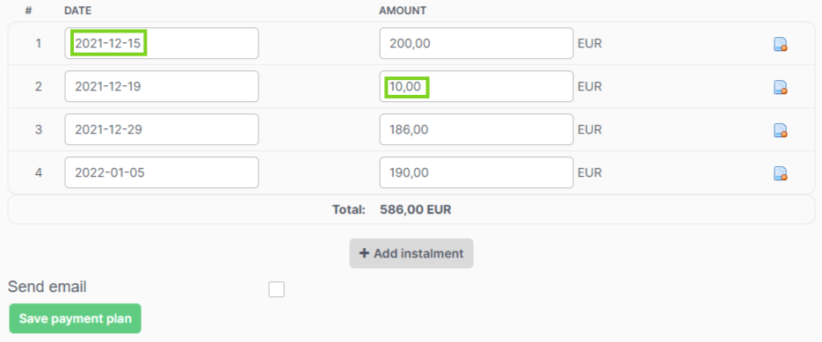Select the 200,00 amount field
The image size is (822, 342).
point(476,43)
